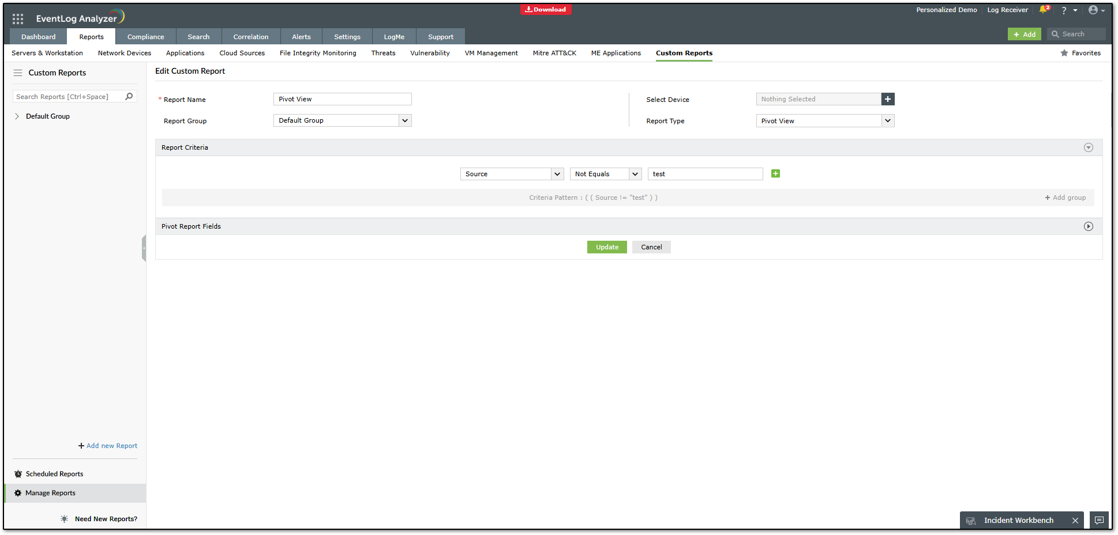Select Vulnerability subtab
This screenshot has height=535, width=1118.
430,53
